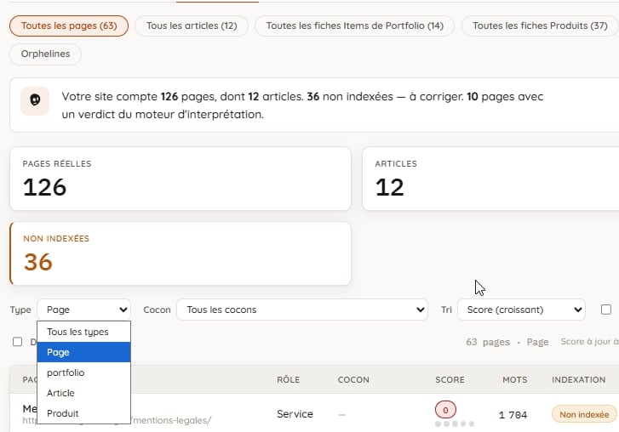Click the 63 pages count text
Screen dimensions: 619x432
[488, 342]
